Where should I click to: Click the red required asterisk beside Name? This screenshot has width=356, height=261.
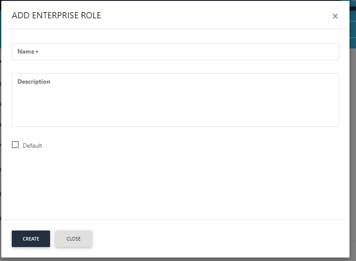pos(37,52)
